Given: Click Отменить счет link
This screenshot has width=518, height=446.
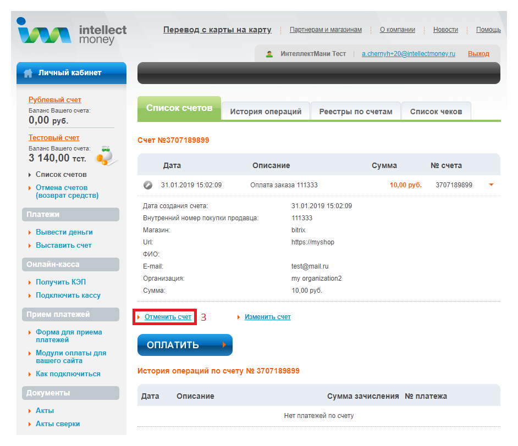Looking at the screenshot, I should coord(168,317).
